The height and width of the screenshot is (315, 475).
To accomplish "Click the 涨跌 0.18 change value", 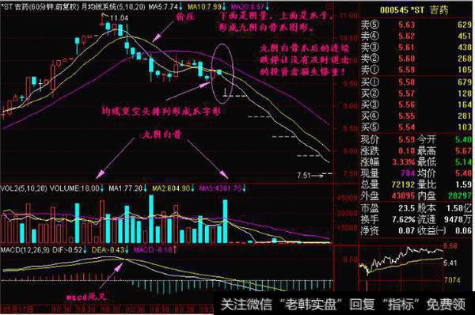I will (388, 151).
